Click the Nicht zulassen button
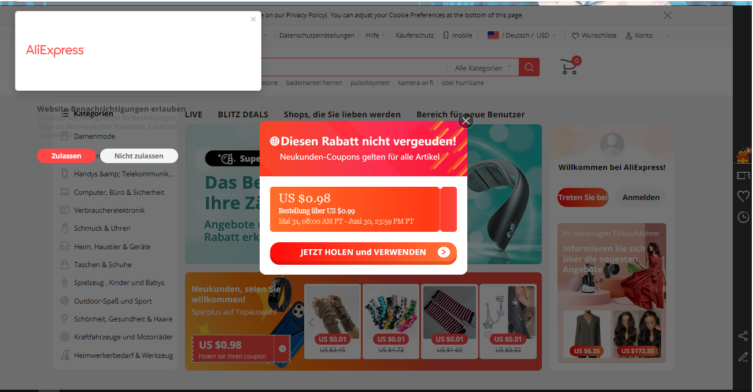The image size is (753, 392). (x=139, y=156)
